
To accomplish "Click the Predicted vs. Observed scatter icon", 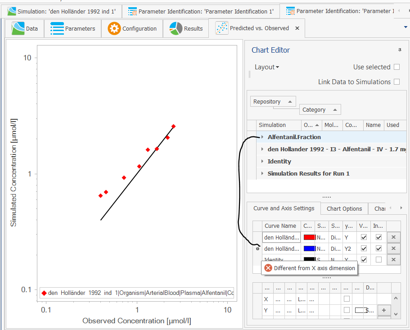I will click(221, 27).
